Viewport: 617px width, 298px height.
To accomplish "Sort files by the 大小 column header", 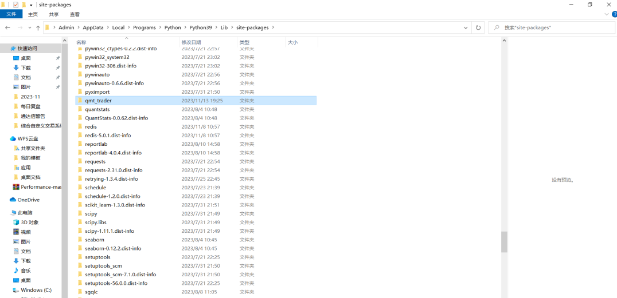I will (293, 42).
